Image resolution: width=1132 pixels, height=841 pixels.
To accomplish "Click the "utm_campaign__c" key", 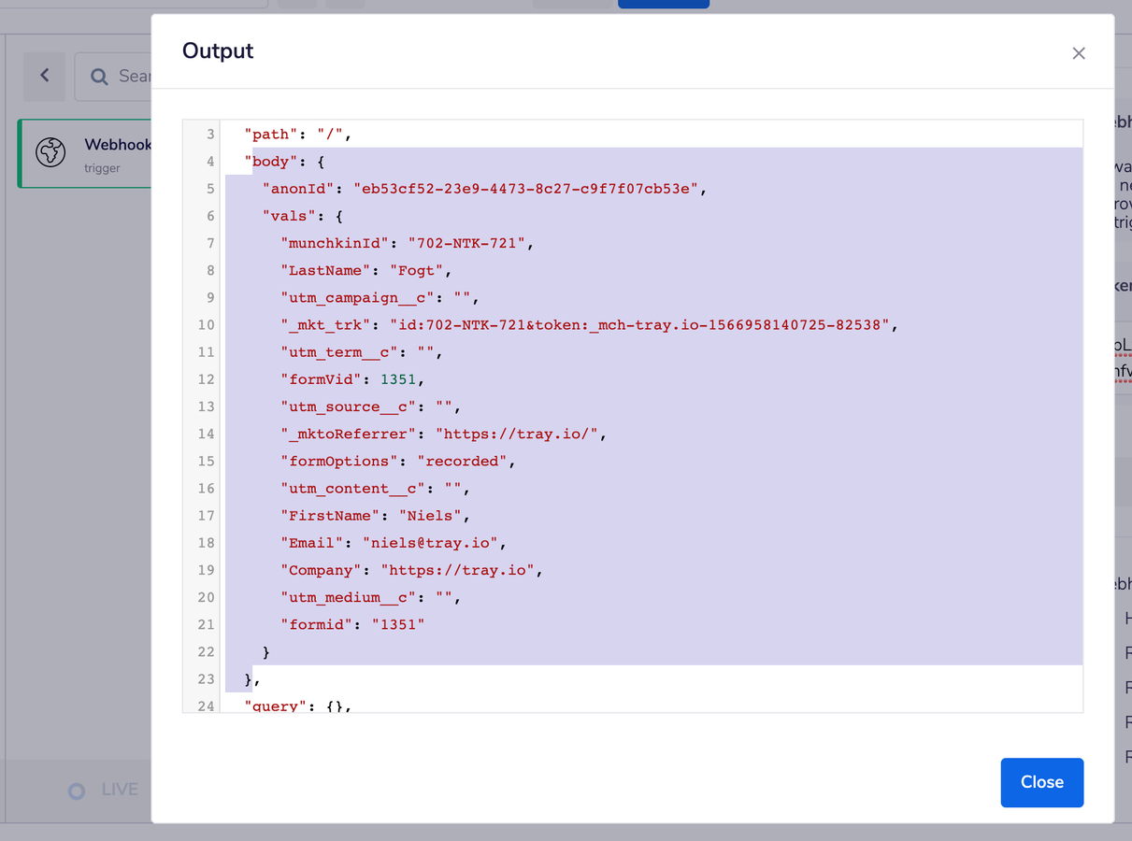I will (x=358, y=297).
